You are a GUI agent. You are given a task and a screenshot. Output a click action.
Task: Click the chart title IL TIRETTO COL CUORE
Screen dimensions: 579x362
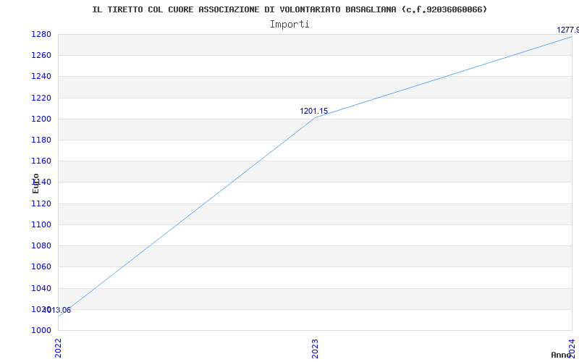pos(289,9)
